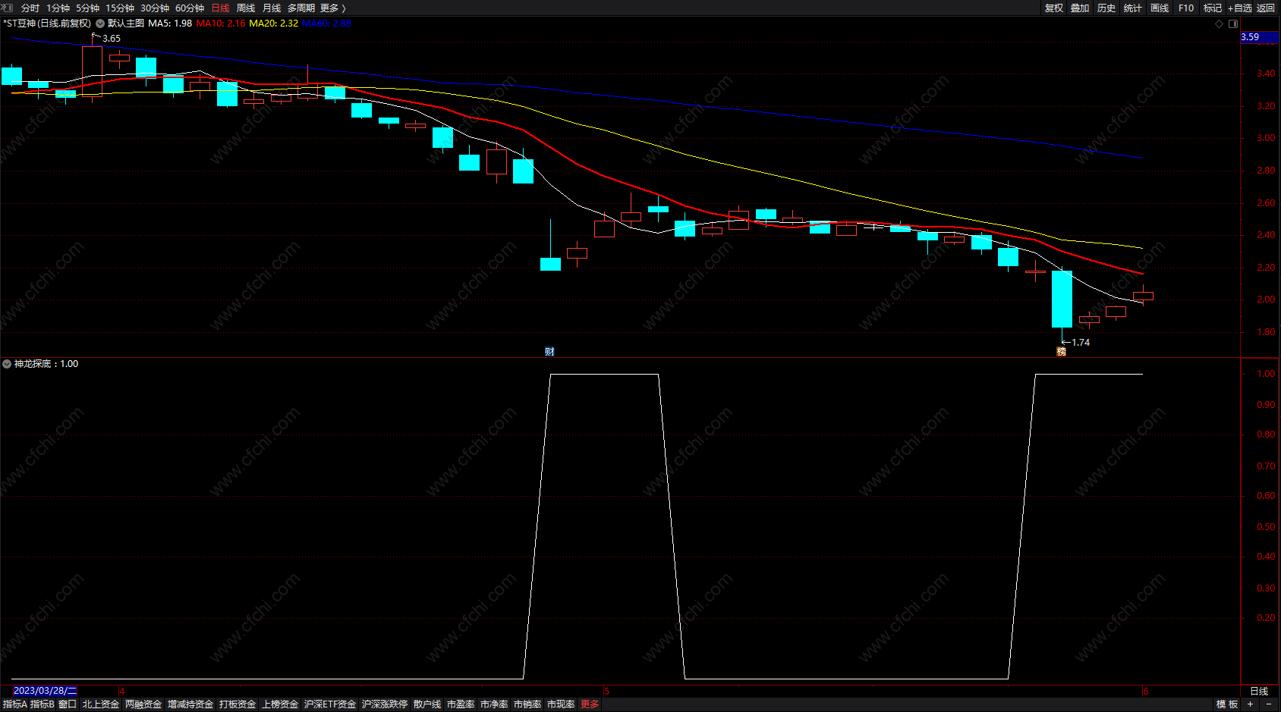The height and width of the screenshot is (712, 1281).
Task: Select 指标B indicator group
Action: click(42, 704)
